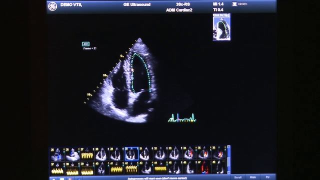Open spectral Doppler thumbnail 42
The image size is (320, 180).
(x=131, y=168)
